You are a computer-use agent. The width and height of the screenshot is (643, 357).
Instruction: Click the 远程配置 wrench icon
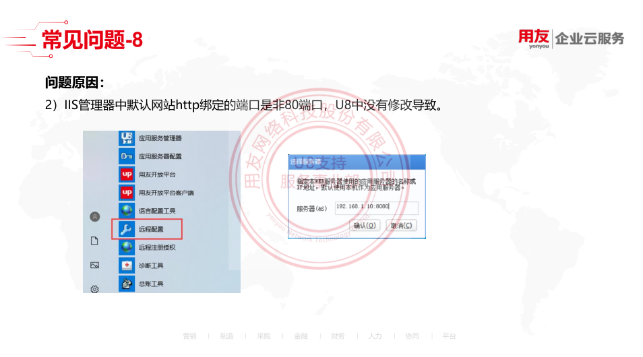click(x=127, y=229)
